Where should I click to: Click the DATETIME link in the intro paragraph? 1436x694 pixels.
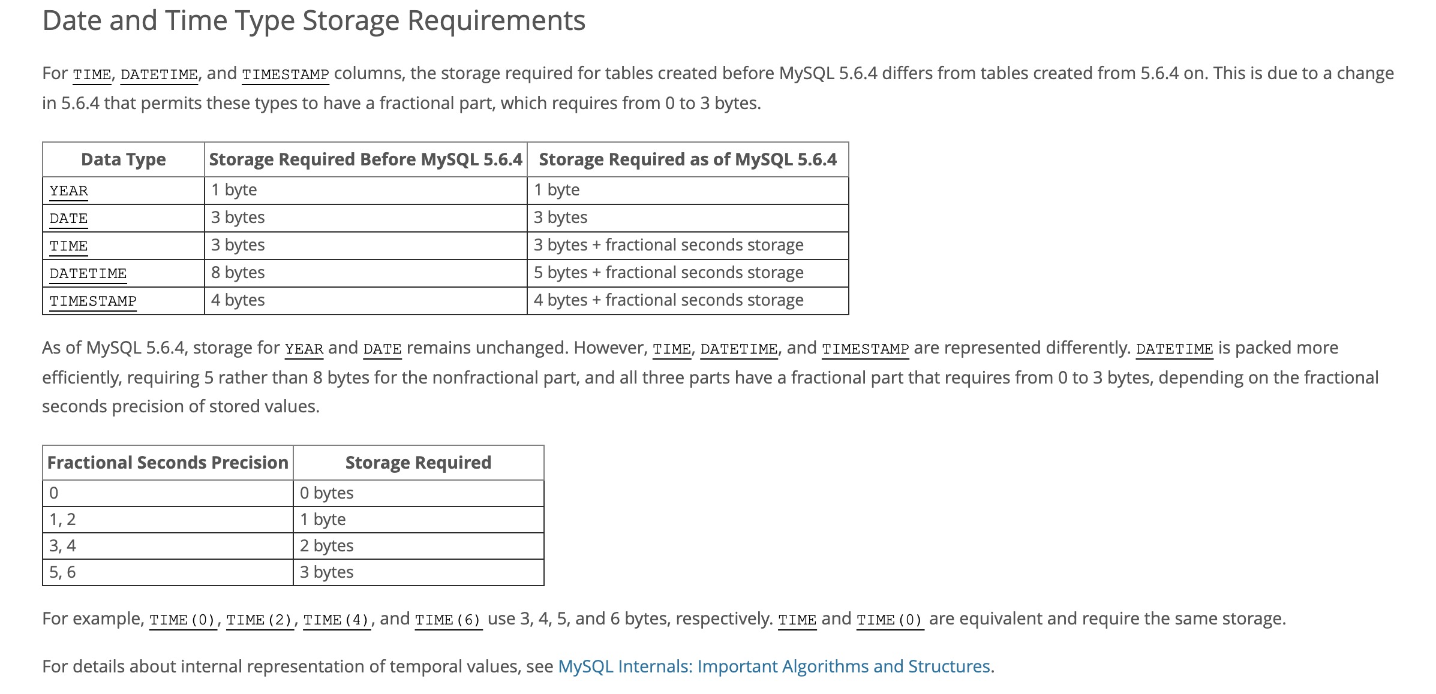coord(159,74)
